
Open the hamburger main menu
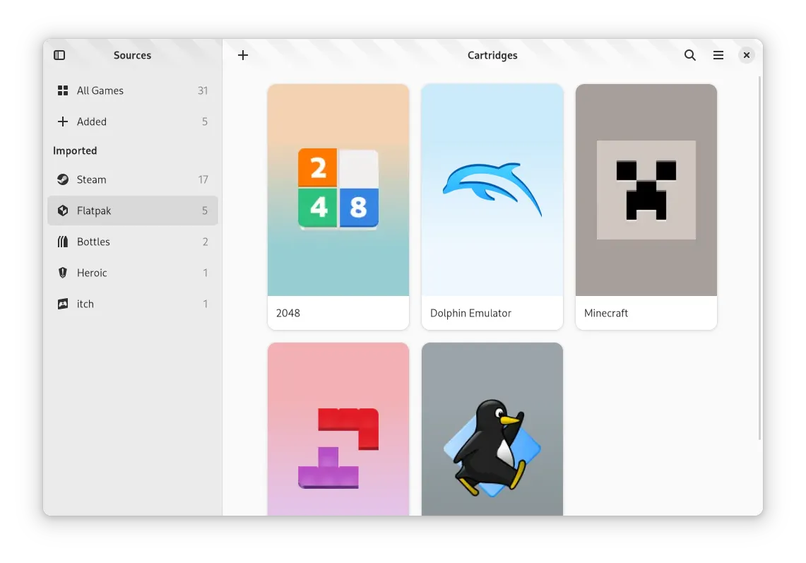tap(718, 55)
